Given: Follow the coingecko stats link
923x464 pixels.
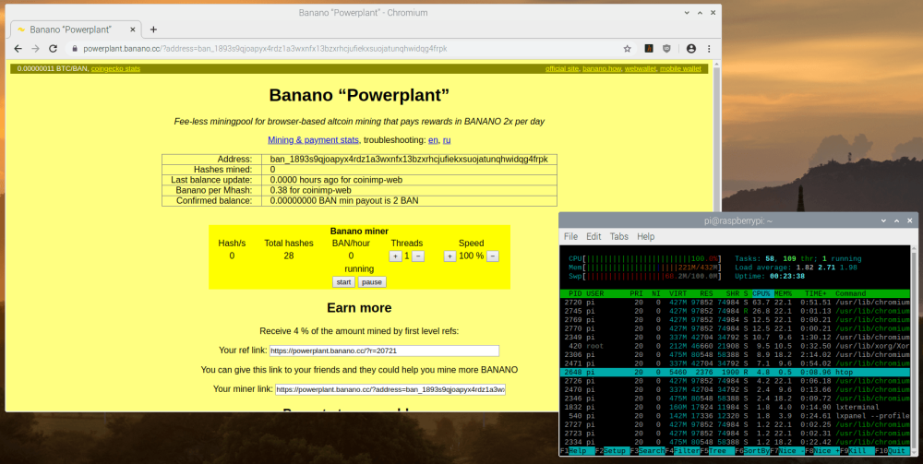Looking at the screenshot, I should coord(115,69).
